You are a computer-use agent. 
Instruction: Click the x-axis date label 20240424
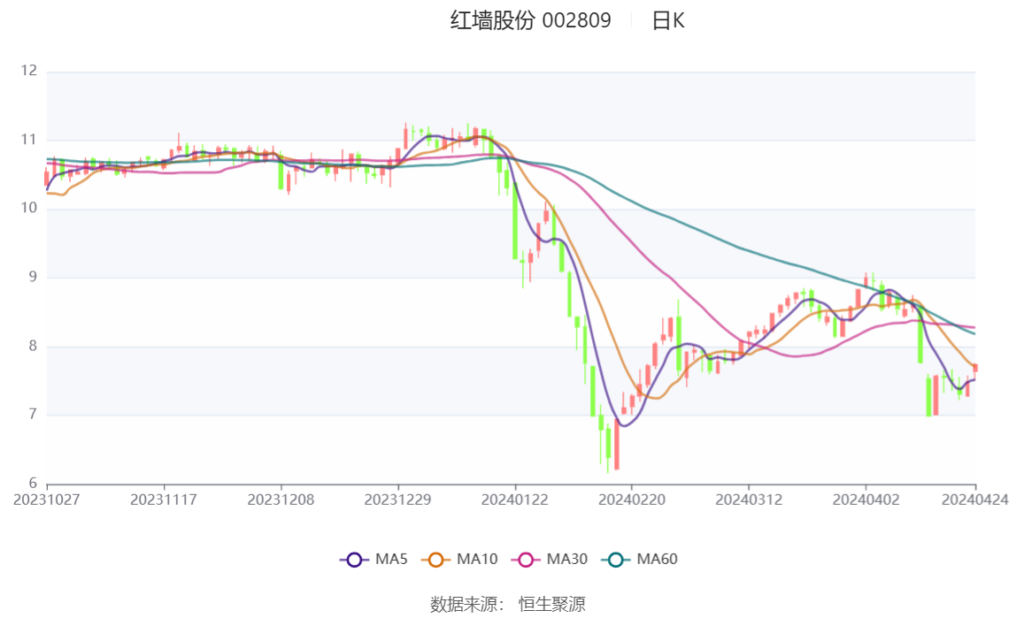(x=974, y=500)
